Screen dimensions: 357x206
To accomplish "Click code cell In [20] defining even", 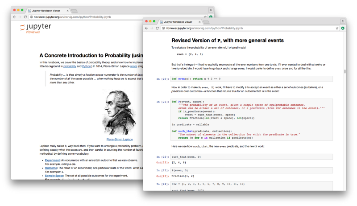I will [x=252, y=79].
